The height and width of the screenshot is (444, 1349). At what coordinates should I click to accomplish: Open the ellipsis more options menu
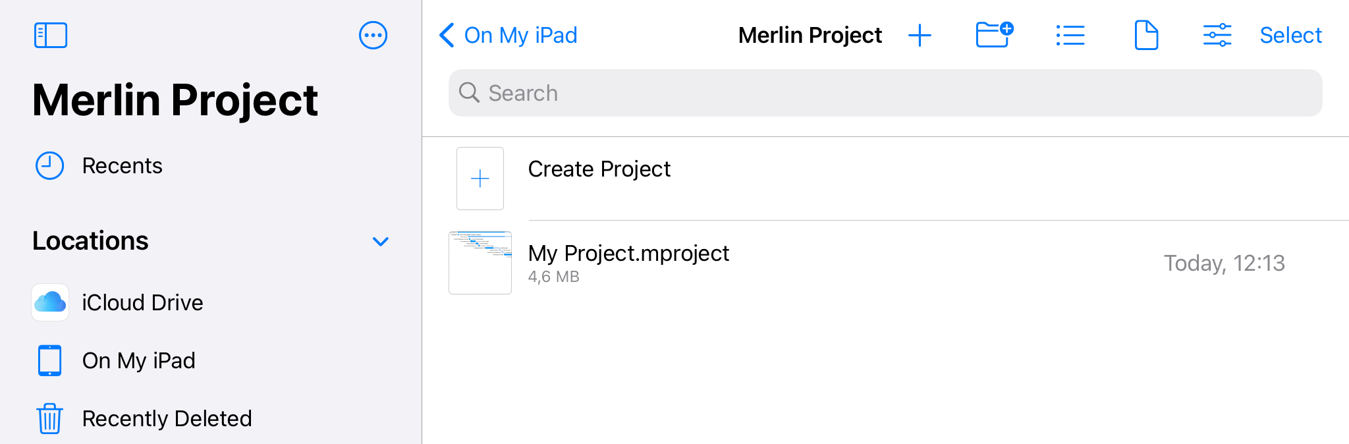pyautogui.click(x=373, y=36)
